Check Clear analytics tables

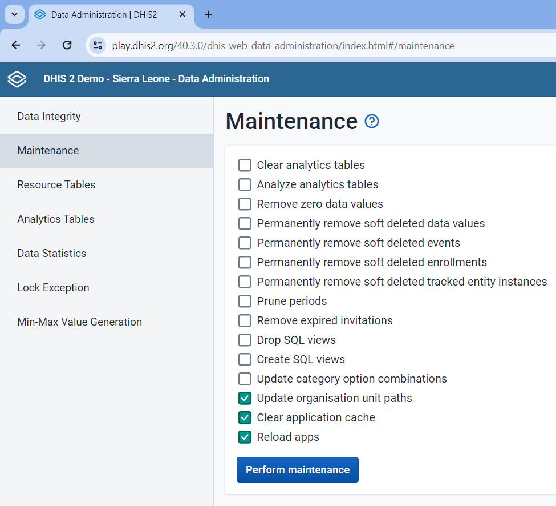click(x=245, y=165)
